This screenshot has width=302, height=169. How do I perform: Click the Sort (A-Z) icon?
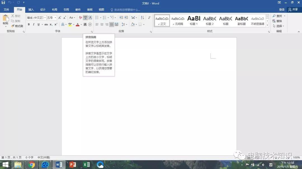click(142, 18)
